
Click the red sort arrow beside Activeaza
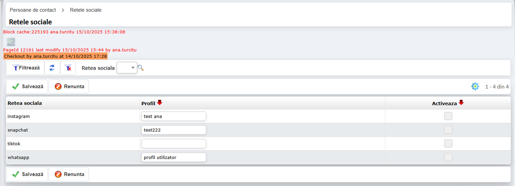pyautogui.click(x=461, y=103)
